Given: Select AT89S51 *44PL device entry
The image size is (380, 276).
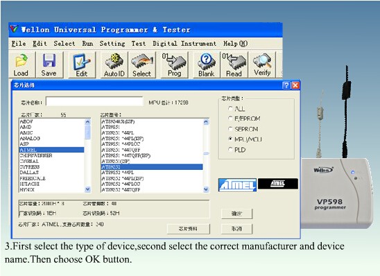Looking at the screenshot, I should [x=152, y=132].
